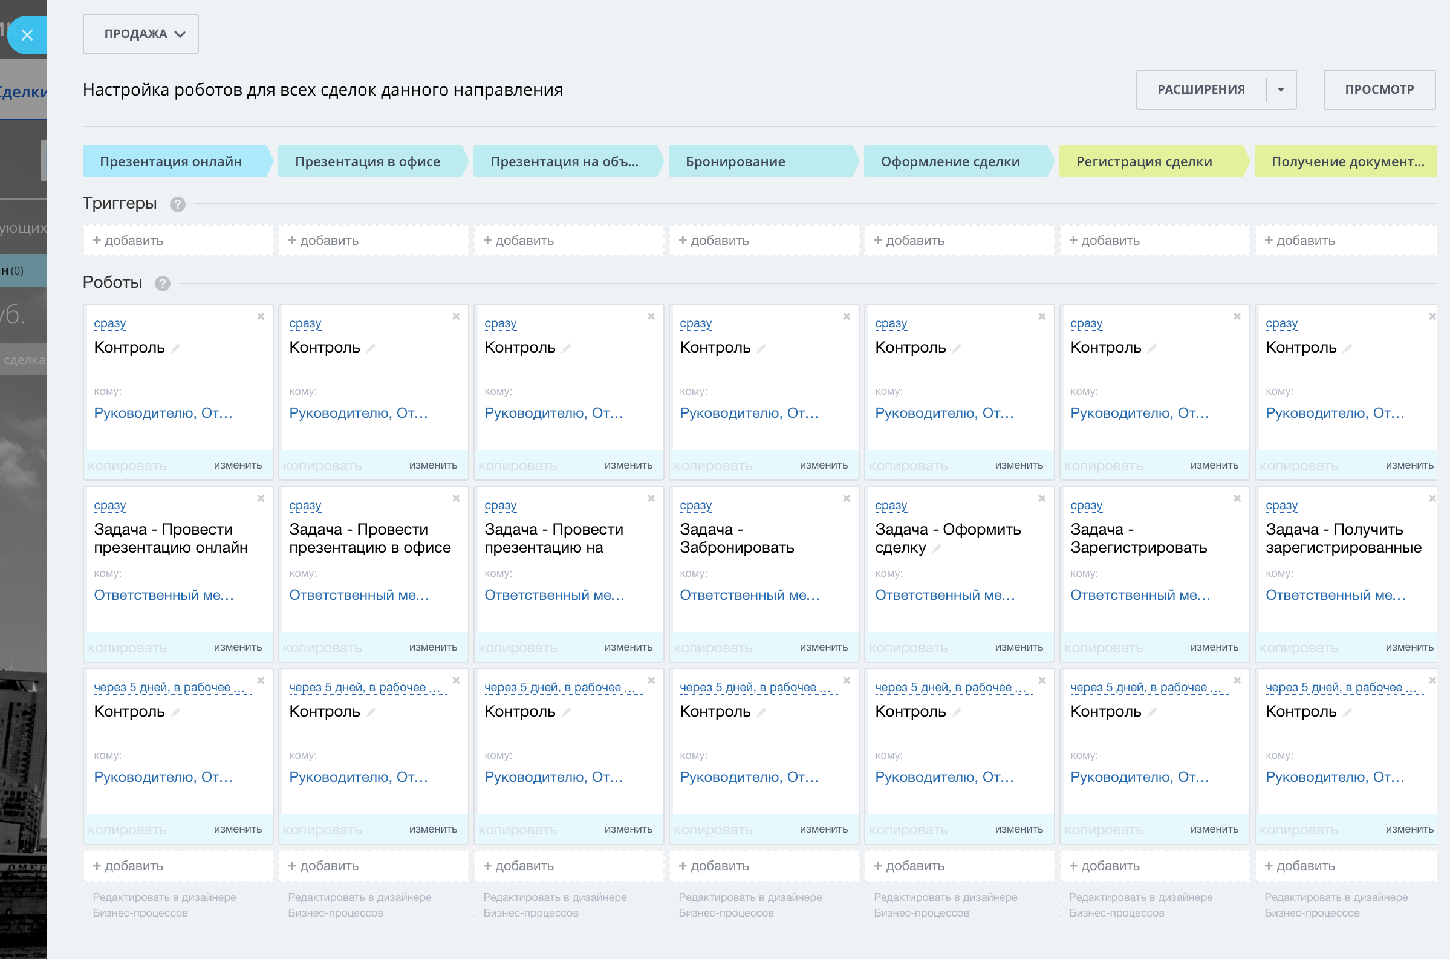1450x959 pixels.
Task: Click the ПРОСМОТР button
Action: click(1379, 90)
